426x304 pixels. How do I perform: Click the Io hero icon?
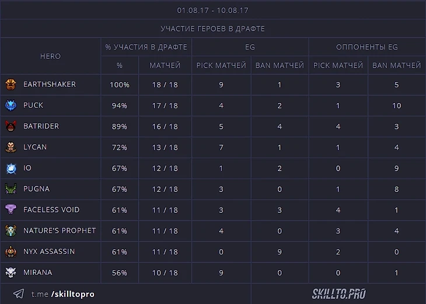[x=11, y=168]
